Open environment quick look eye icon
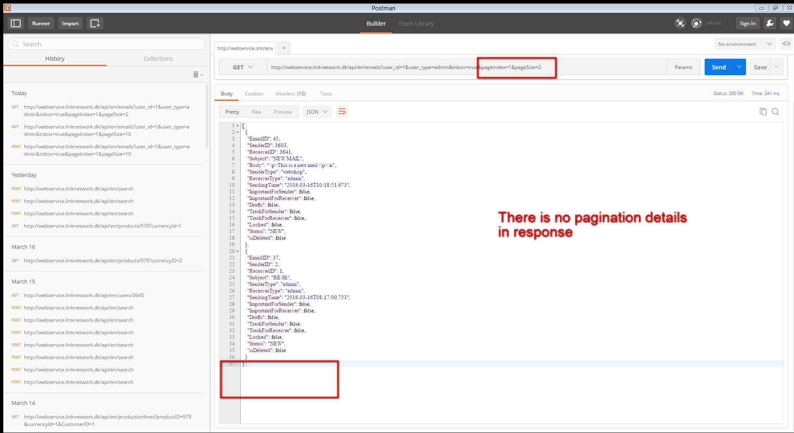 [786, 44]
